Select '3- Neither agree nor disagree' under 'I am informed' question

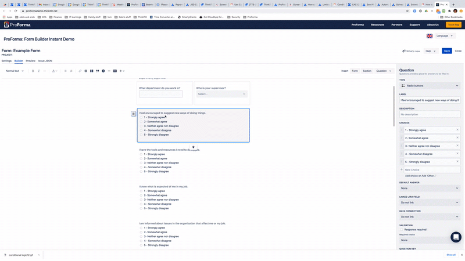pos(141,237)
